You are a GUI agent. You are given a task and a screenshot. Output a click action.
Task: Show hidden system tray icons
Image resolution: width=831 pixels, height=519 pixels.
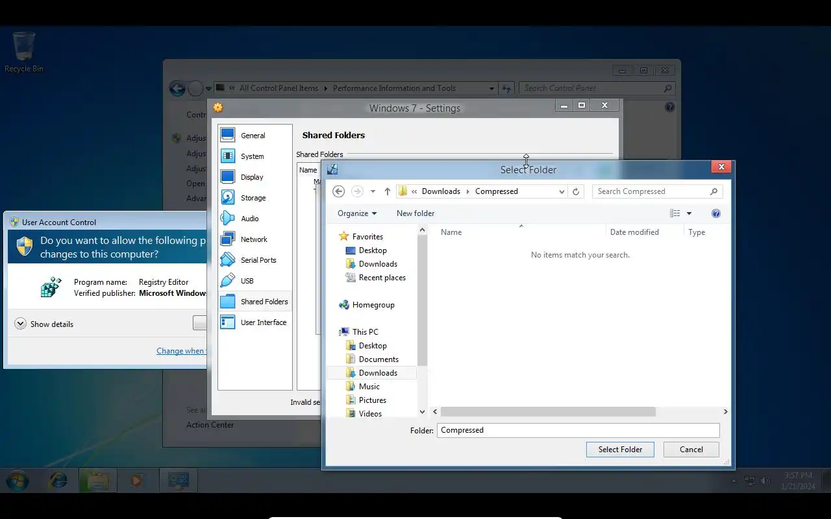point(734,481)
